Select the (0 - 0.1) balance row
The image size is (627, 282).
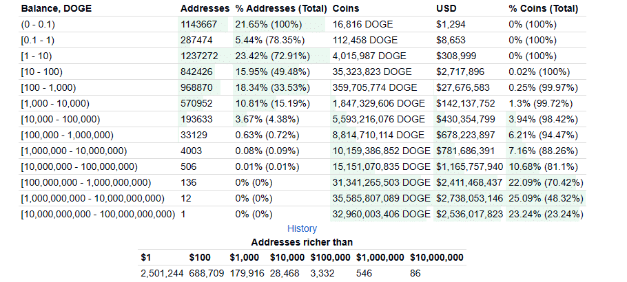[302, 24]
